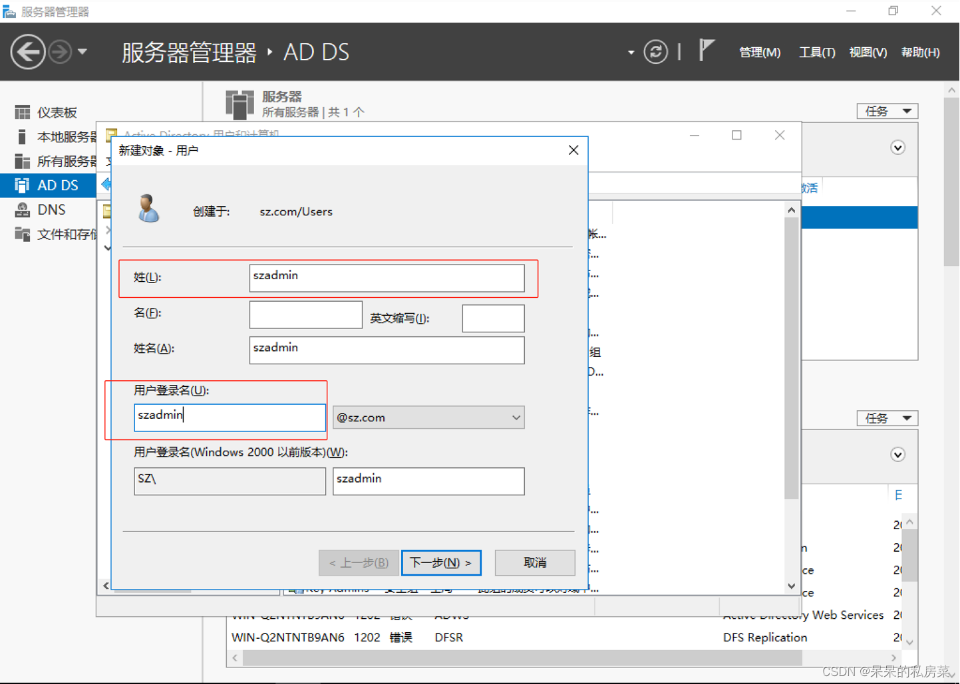This screenshot has width=960, height=684.
Task: Click the DNS role icon
Action: coord(23,210)
